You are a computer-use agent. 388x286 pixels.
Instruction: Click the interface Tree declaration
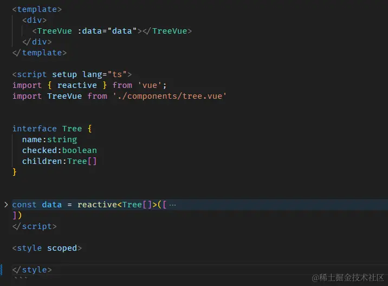click(52, 129)
